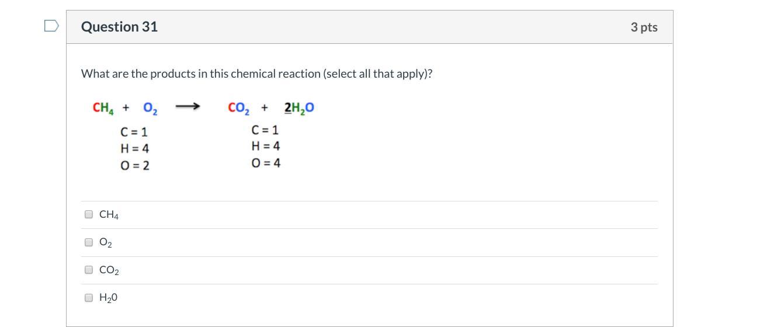Click the products question prompt text
This screenshot has width=757, height=327.
pos(256,74)
